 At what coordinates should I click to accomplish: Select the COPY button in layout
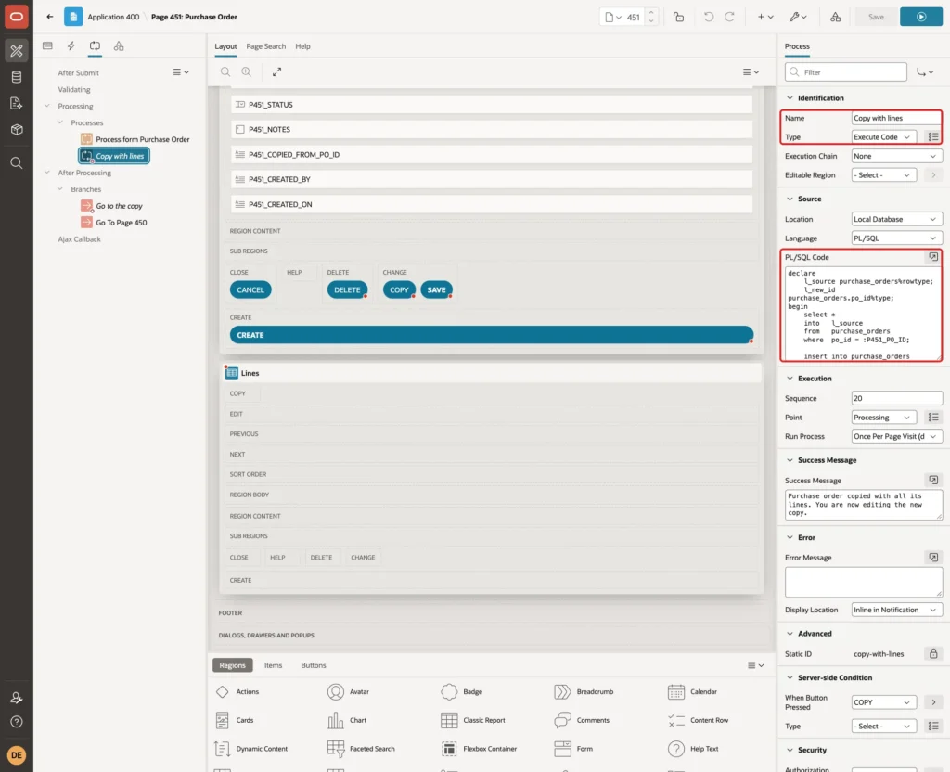click(x=399, y=289)
